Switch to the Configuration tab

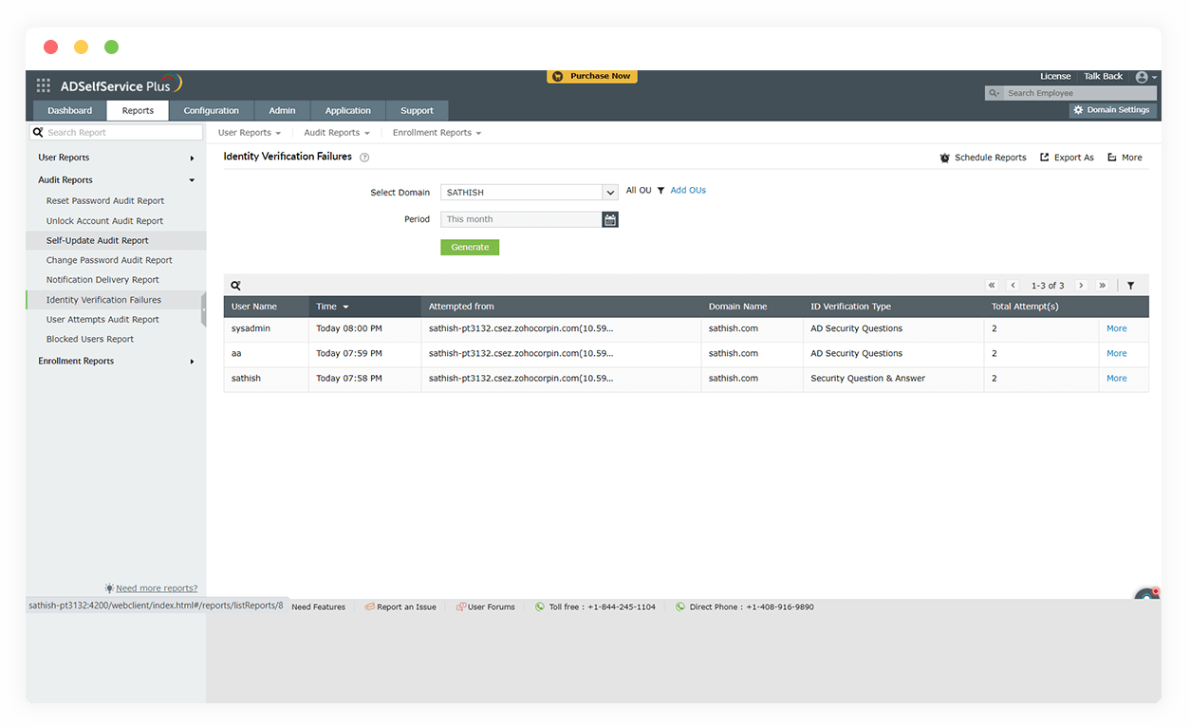coord(212,111)
